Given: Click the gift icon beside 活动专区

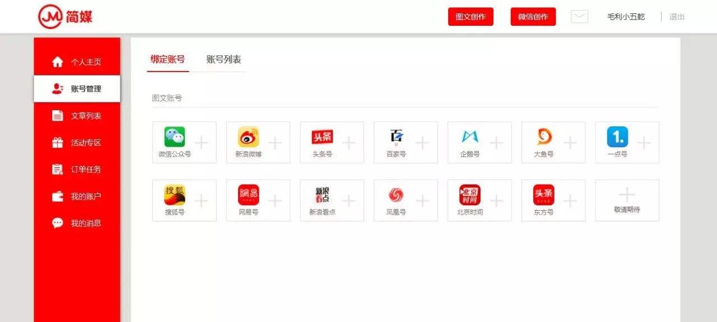Looking at the screenshot, I should (58, 143).
